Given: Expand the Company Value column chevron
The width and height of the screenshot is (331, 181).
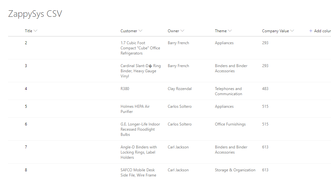Looking at the screenshot, I should click(x=292, y=31).
